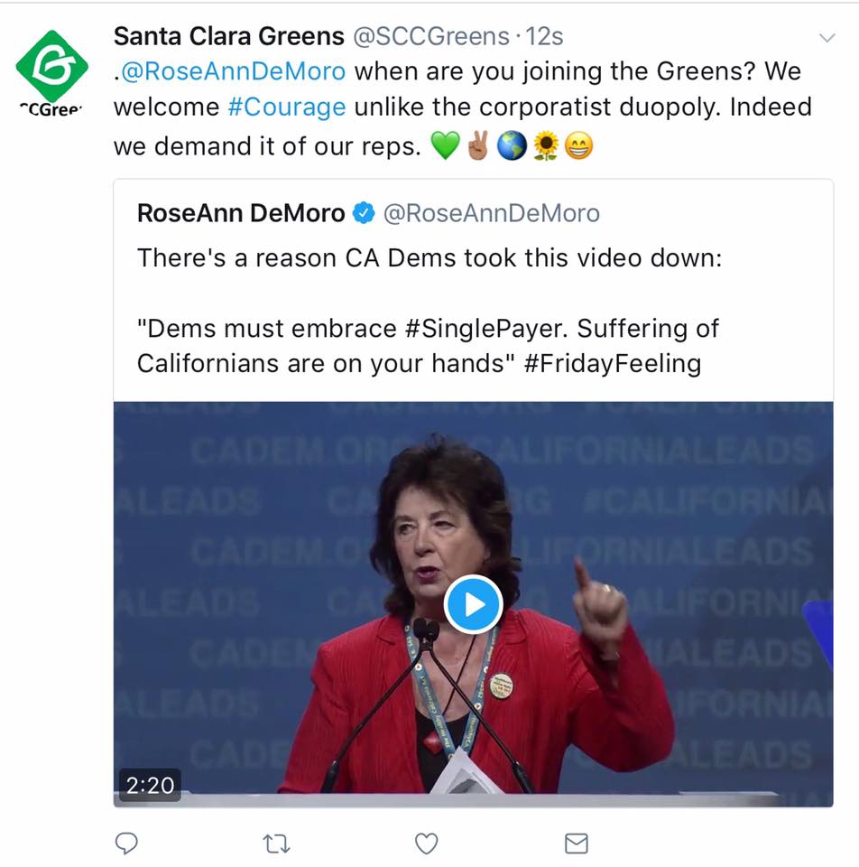Click the Santa Clara Greens display name

click(228, 36)
